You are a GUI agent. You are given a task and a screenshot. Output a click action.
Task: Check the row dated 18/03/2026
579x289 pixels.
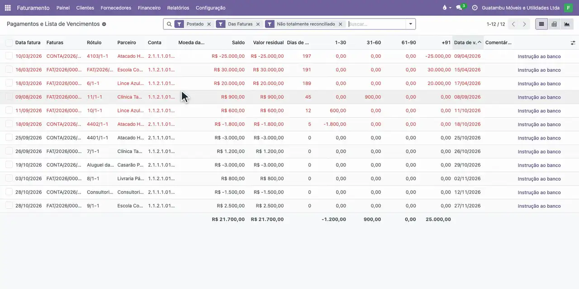pyautogui.click(x=9, y=83)
